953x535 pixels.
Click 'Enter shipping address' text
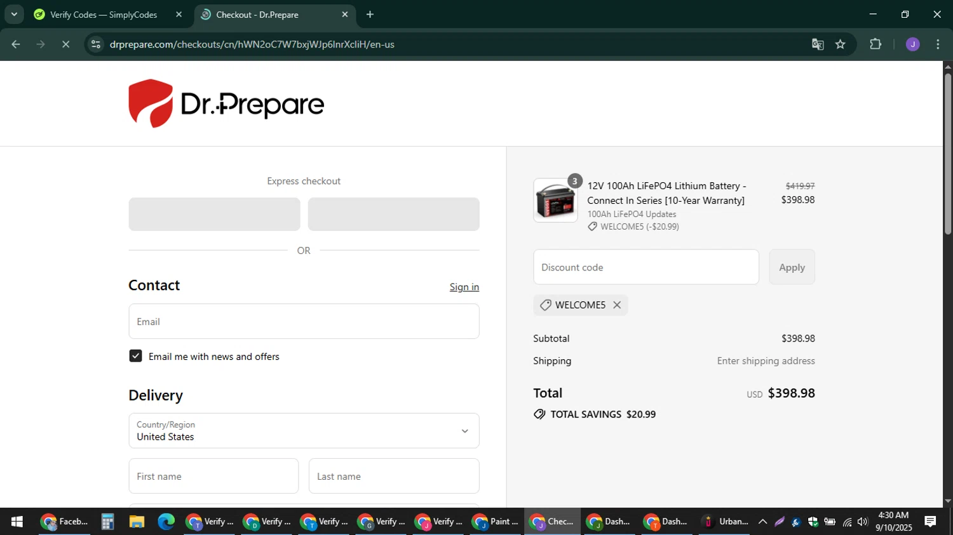point(766,361)
